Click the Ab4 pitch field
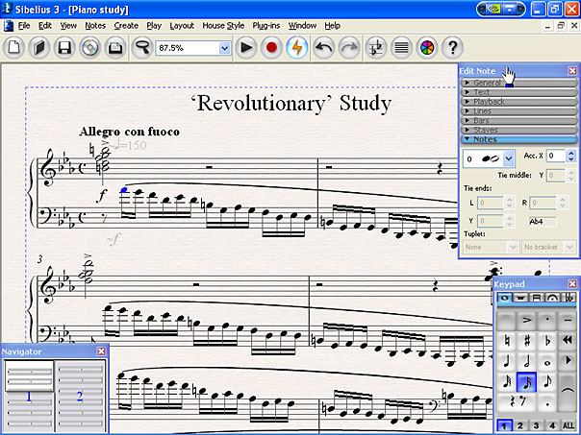 (x=543, y=222)
